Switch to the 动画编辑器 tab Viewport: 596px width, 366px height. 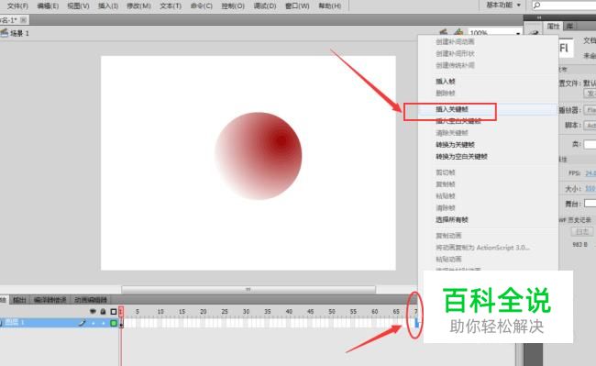(91, 300)
